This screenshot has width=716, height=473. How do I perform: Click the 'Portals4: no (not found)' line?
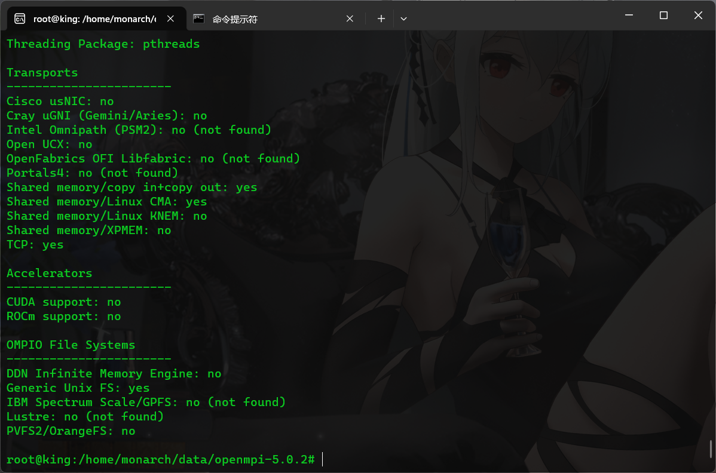pos(92,173)
